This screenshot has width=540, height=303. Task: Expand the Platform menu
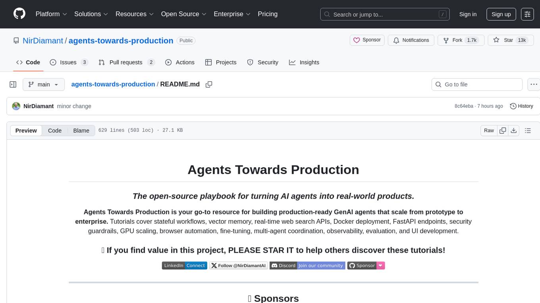tap(51, 14)
